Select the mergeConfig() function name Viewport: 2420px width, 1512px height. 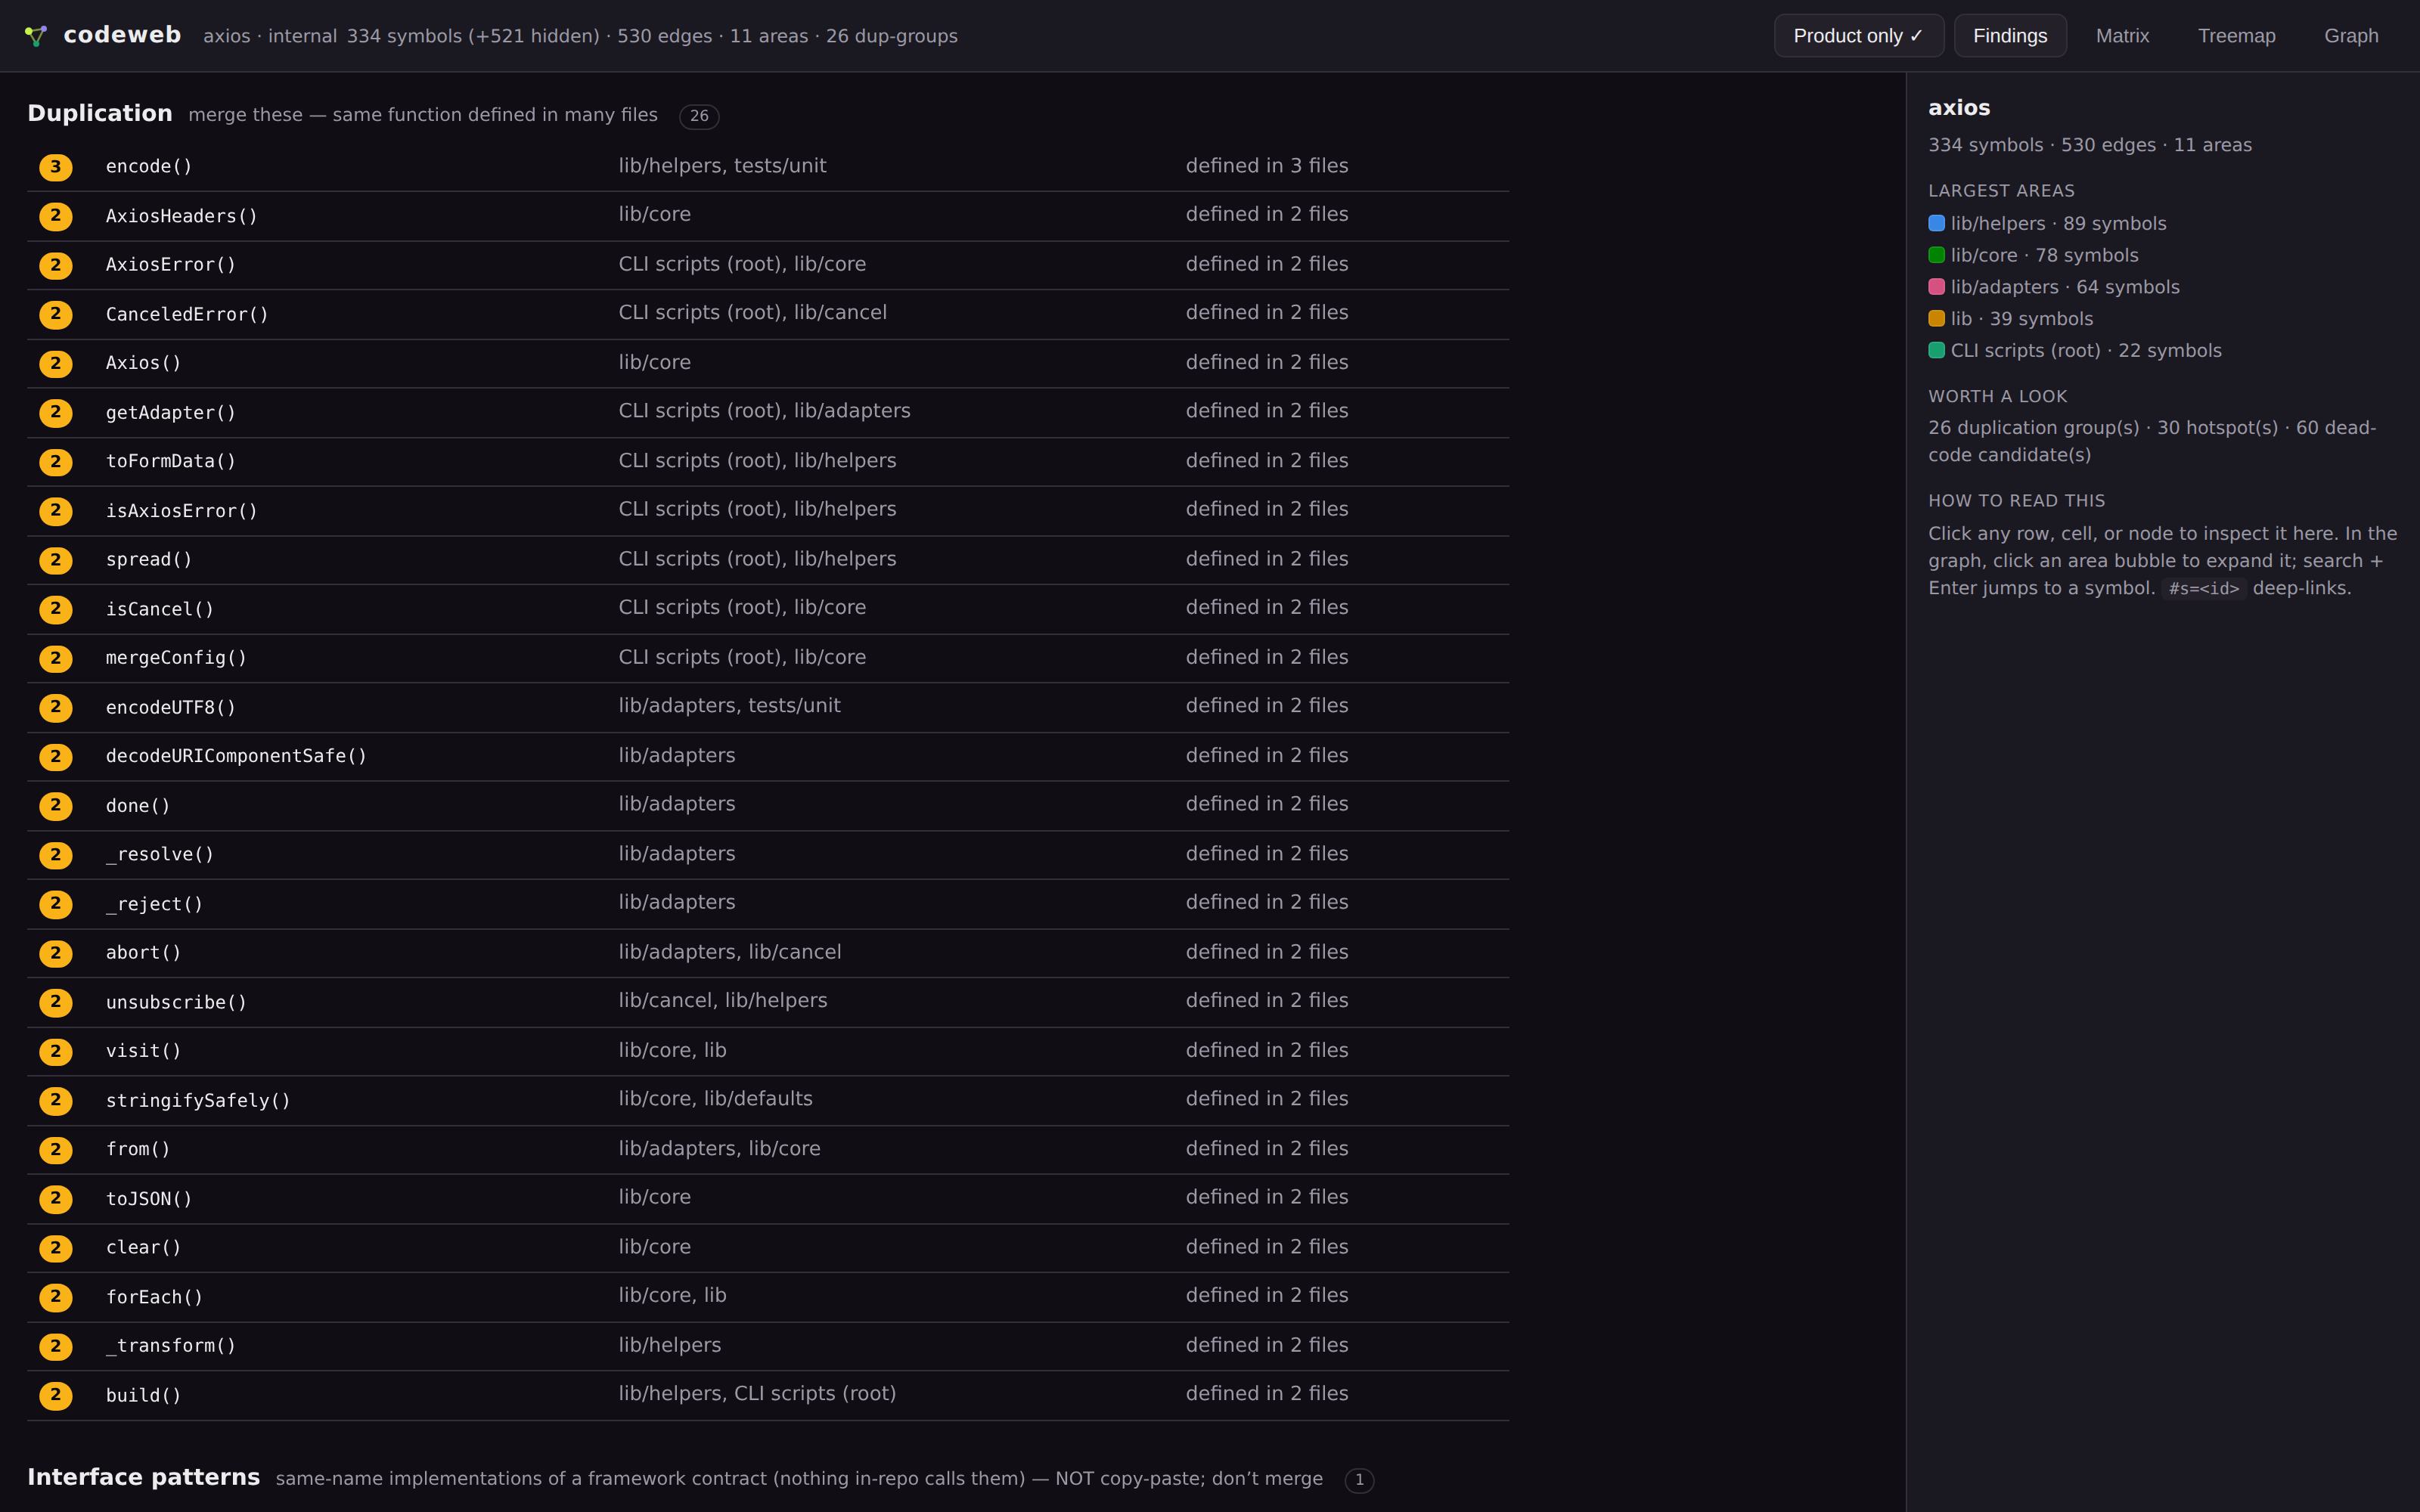(x=176, y=658)
